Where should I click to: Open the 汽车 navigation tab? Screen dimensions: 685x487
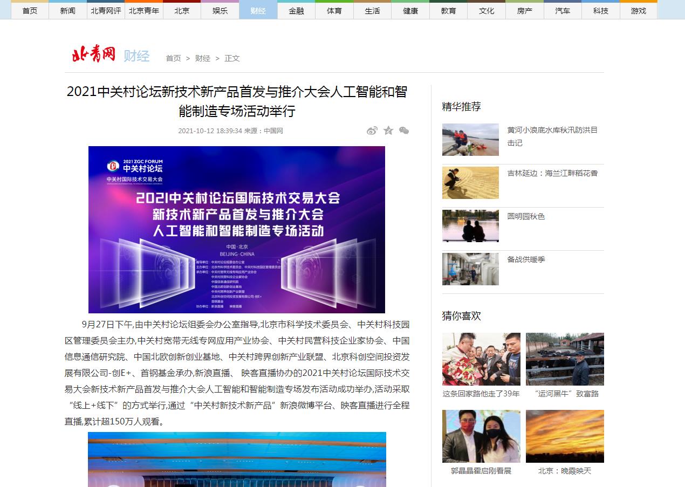click(563, 11)
